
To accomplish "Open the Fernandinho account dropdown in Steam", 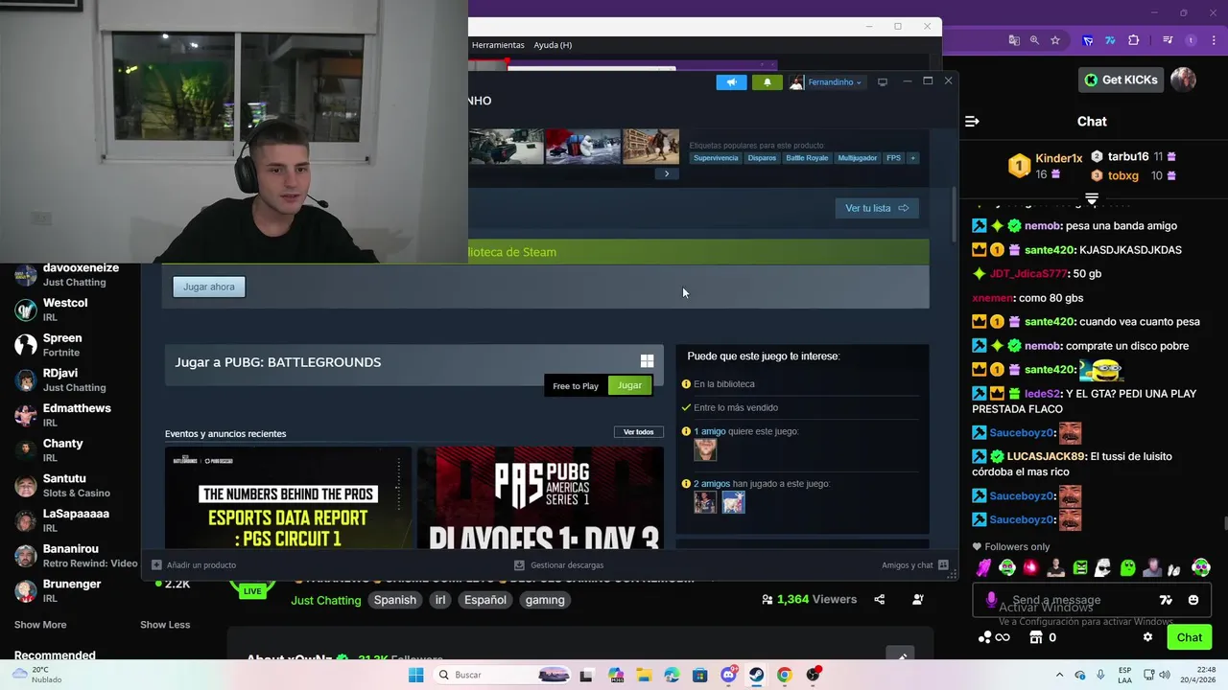I will click(826, 82).
